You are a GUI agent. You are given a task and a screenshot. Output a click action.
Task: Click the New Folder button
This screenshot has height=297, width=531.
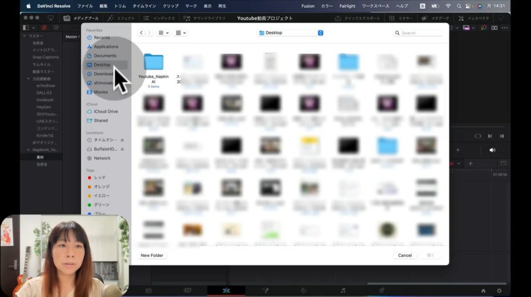click(152, 256)
